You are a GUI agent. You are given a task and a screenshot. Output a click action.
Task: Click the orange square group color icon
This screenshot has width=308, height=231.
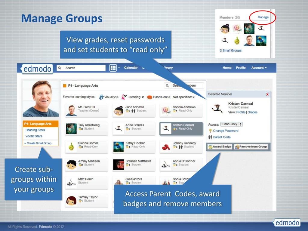pos(65,86)
